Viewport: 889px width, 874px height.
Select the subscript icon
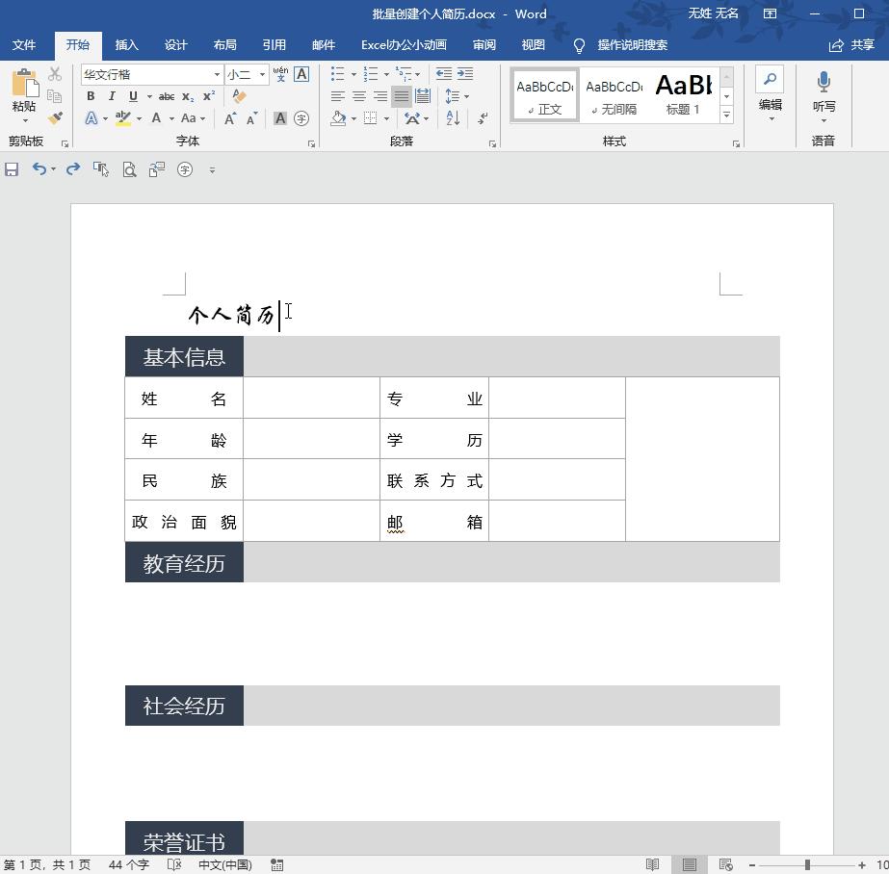click(188, 95)
